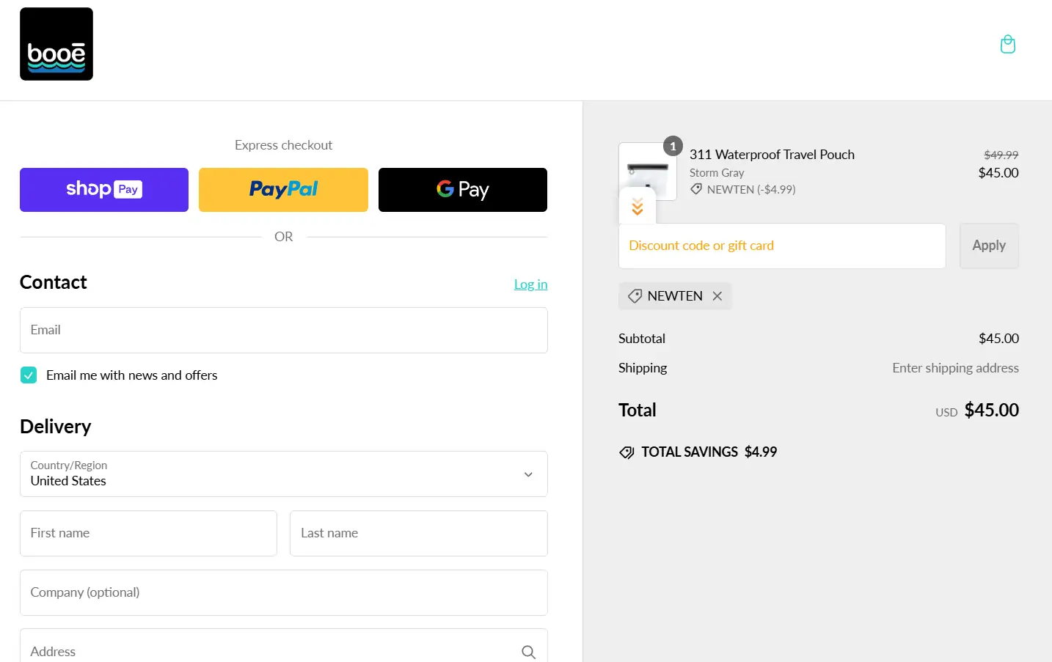Screen dimensions: 1052x662
Task: Collapse the order summary with the orange double chevron
Action: pyautogui.click(x=637, y=206)
